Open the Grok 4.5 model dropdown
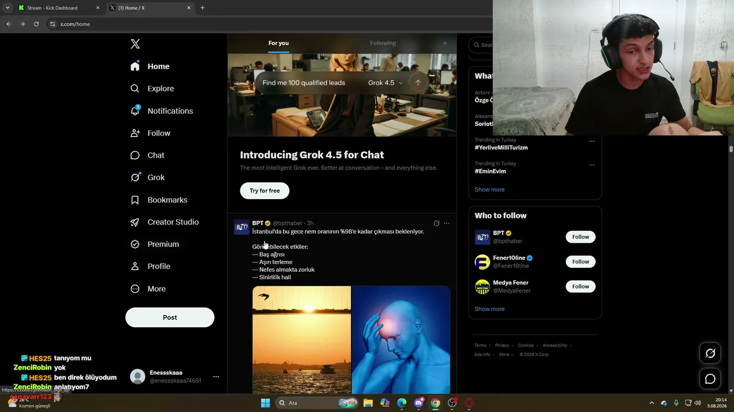The height and width of the screenshot is (412, 734). 385,83
